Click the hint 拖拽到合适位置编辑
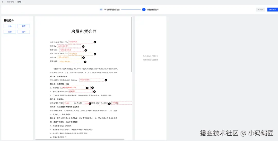Viewport: 278px width, 141px height. (151, 60)
